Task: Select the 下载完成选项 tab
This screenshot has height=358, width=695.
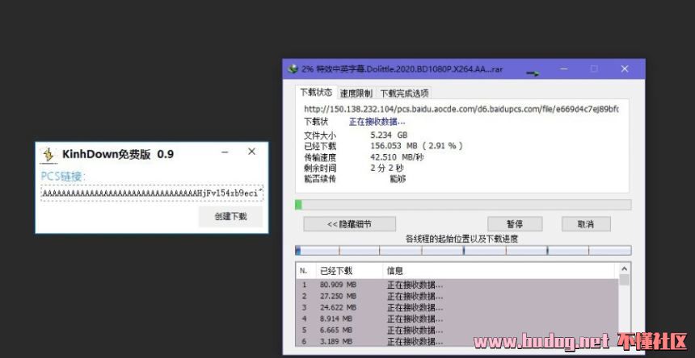Action: point(404,94)
